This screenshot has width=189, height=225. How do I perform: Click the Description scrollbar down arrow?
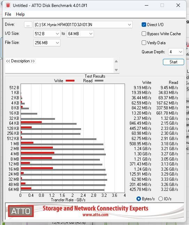tap(116, 70)
